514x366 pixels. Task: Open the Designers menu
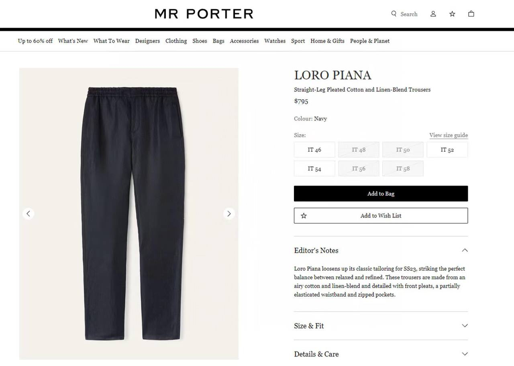coord(147,41)
